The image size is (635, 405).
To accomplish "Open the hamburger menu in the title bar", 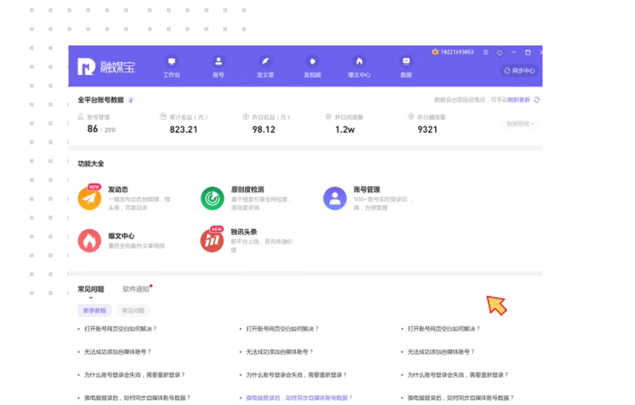I will coord(486,52).
